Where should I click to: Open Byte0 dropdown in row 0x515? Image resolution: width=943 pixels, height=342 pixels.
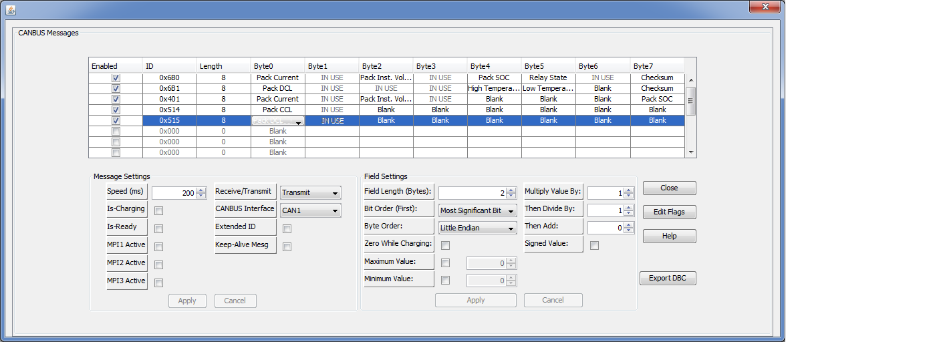coord(297,122)
